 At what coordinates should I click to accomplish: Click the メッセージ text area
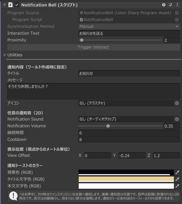tap(94, 91)
